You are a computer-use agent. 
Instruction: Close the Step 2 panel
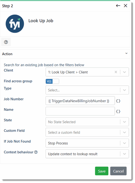point(125,6)
